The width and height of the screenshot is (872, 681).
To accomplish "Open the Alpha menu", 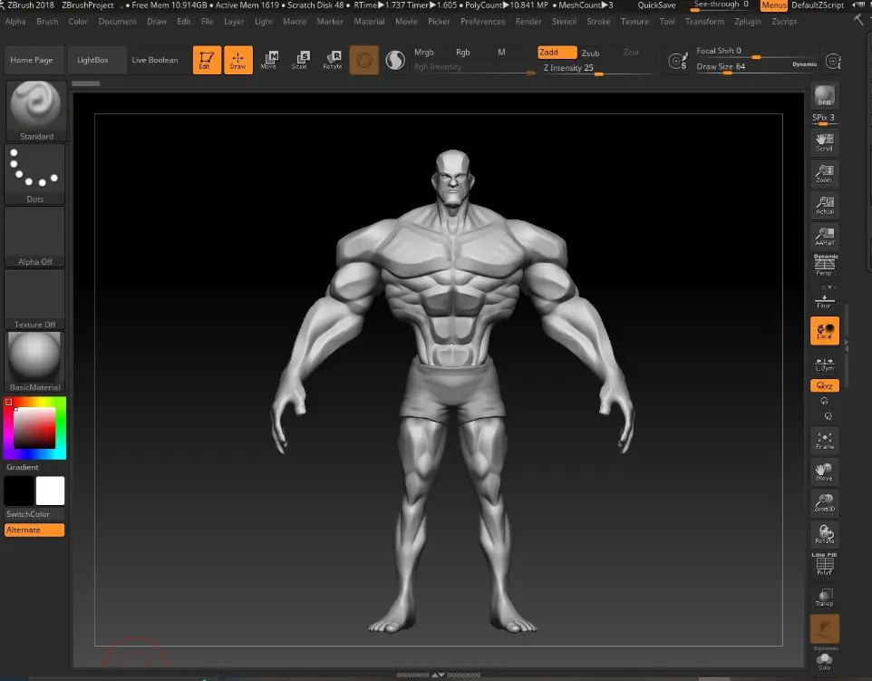I will [x=15, y=22].
